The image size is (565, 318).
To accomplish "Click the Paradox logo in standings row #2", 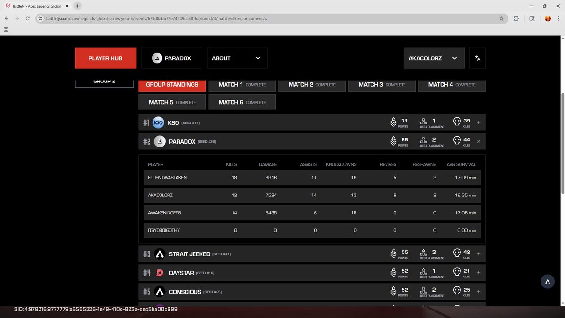I will (160, 141).
